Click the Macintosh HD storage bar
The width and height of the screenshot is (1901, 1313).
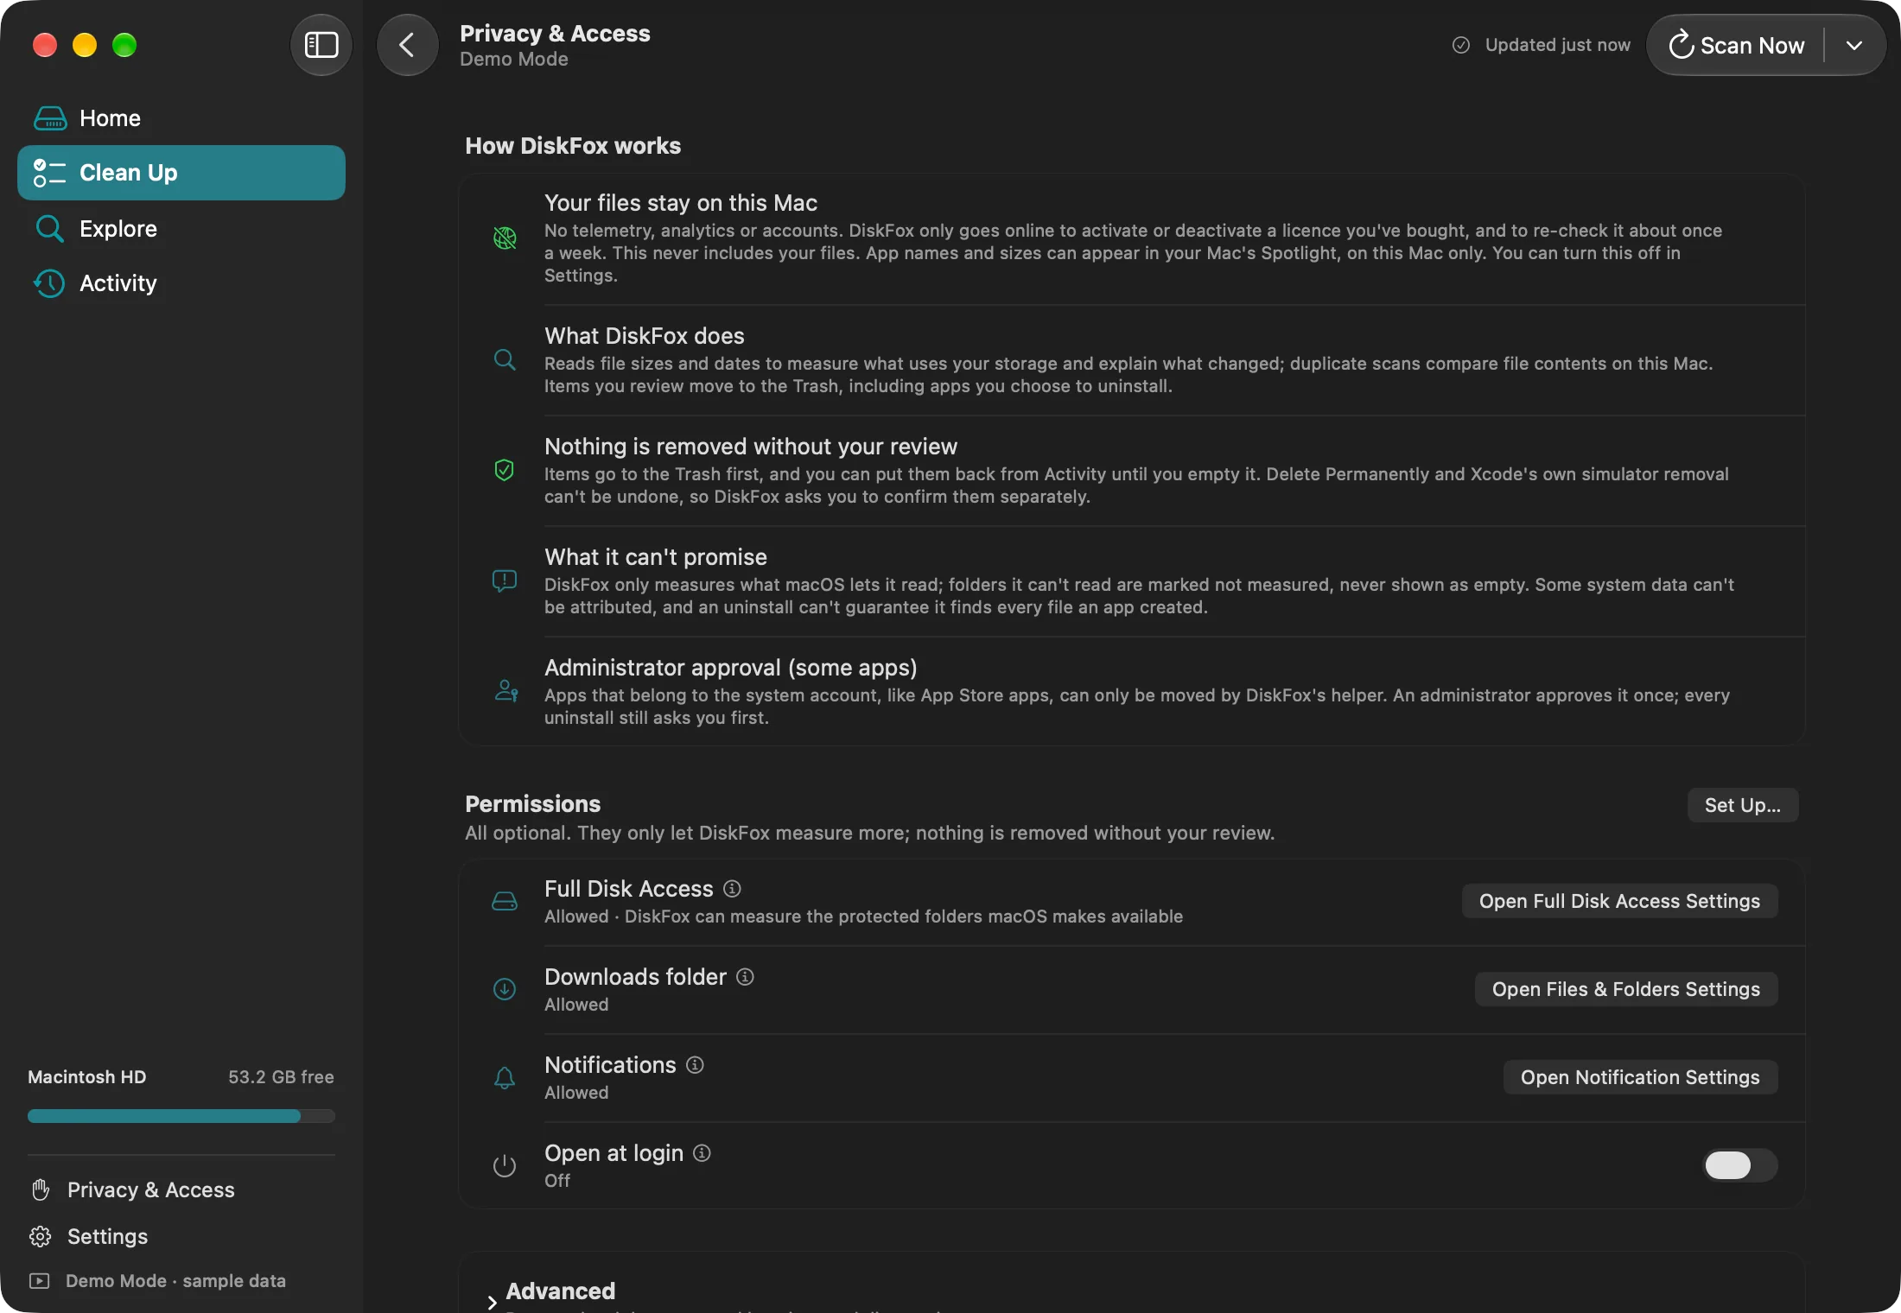pos(181,1116)
